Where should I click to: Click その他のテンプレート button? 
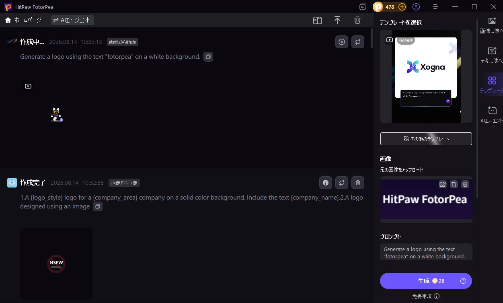426,139
